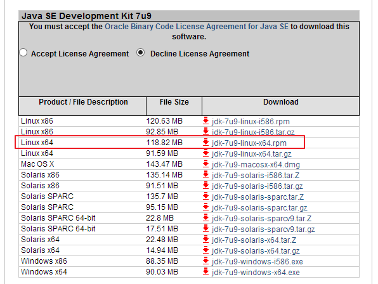Click the 135.14 MB file size

tap(164, 175)
